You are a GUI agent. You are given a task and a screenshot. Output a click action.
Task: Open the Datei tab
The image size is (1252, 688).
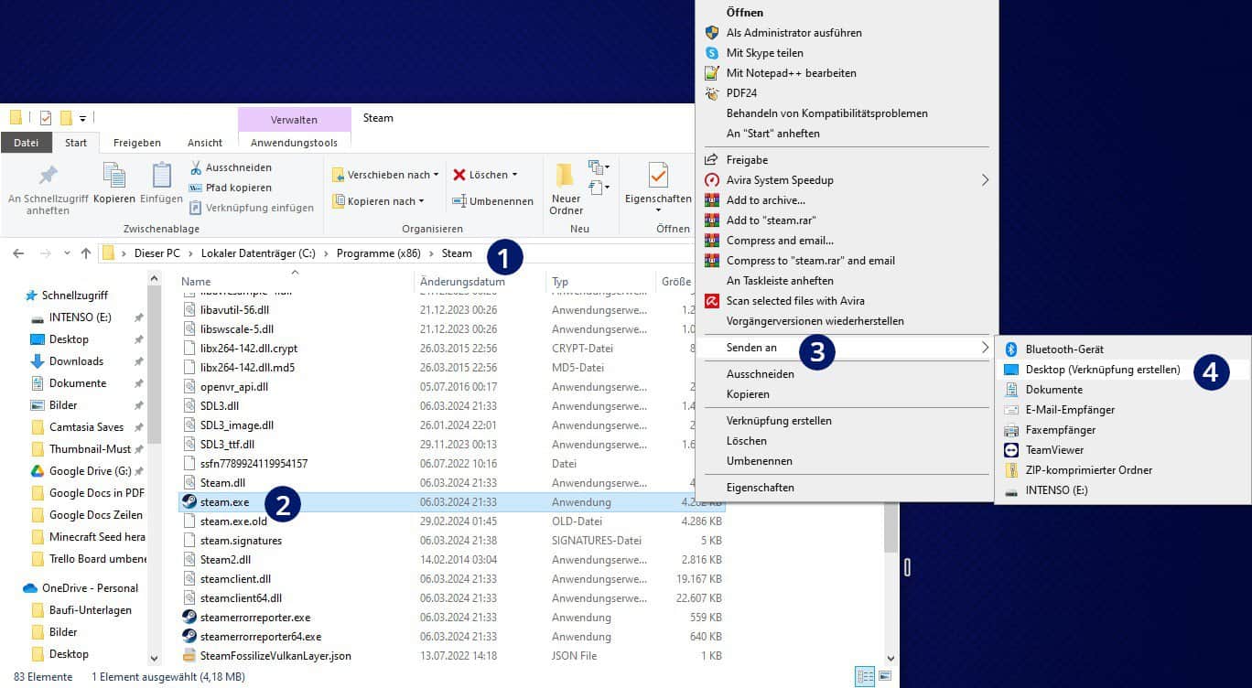(x=26, y=143)
